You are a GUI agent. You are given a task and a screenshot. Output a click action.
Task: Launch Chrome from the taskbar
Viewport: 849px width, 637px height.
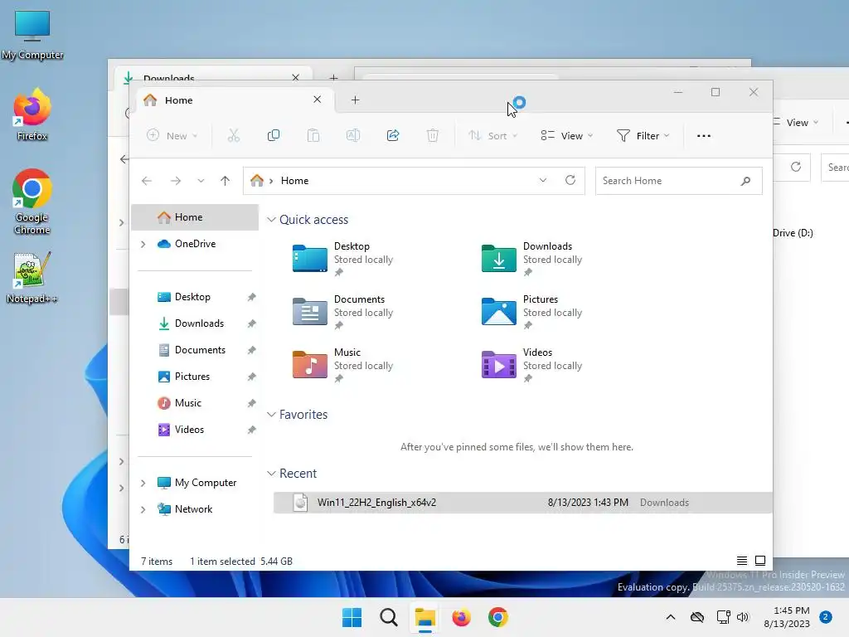point(498,617)
